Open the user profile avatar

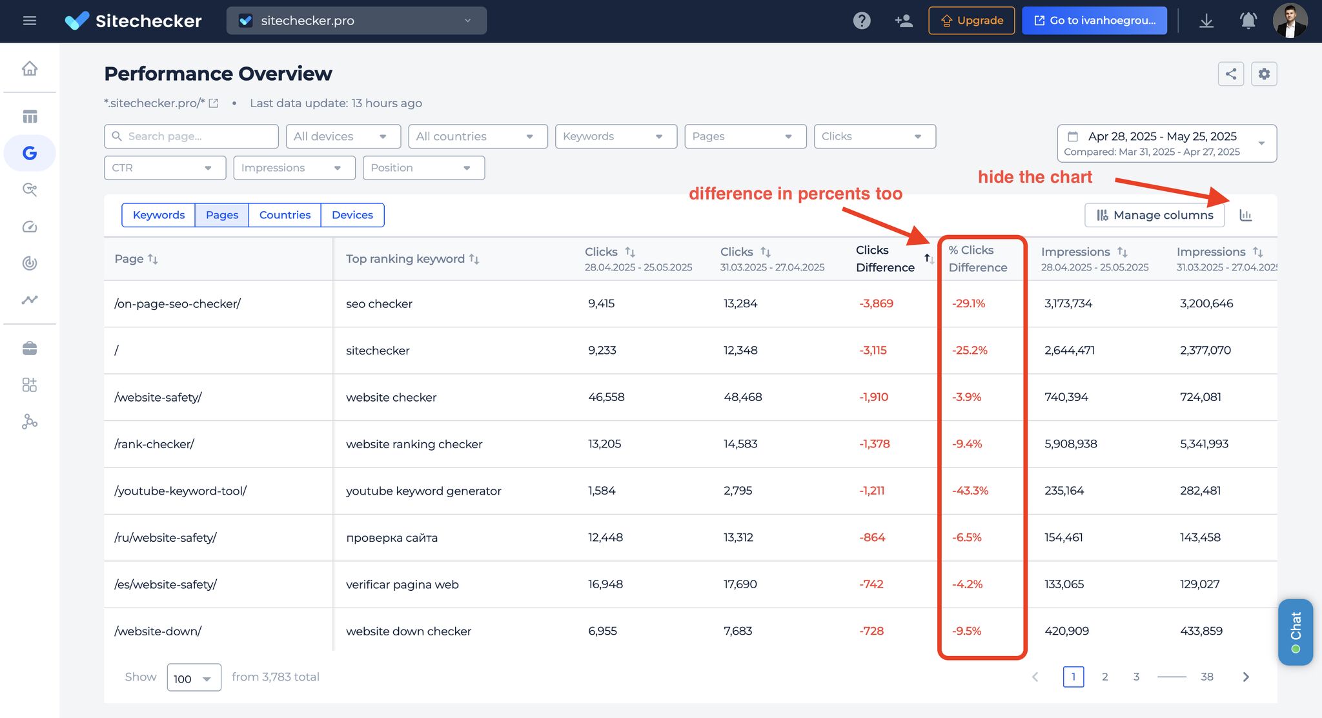[1290, 21]
